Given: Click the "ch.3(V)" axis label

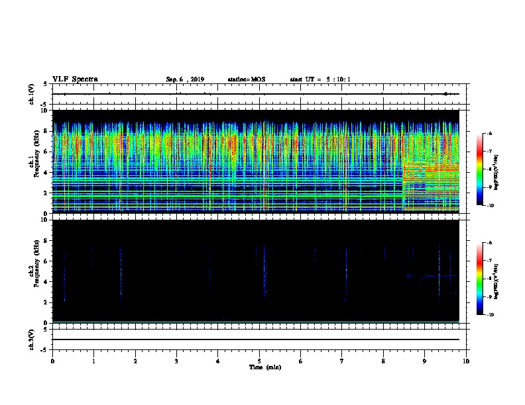Looking at the screenshot, I should tap(31, 339).
